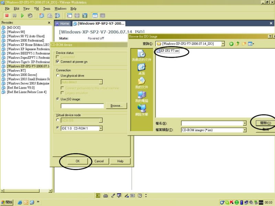Open the Team menu

coord(47,9)
